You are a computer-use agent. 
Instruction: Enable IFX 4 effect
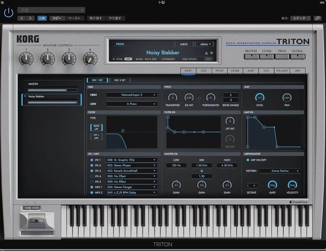pyautogui.click(x=92, y=176)
